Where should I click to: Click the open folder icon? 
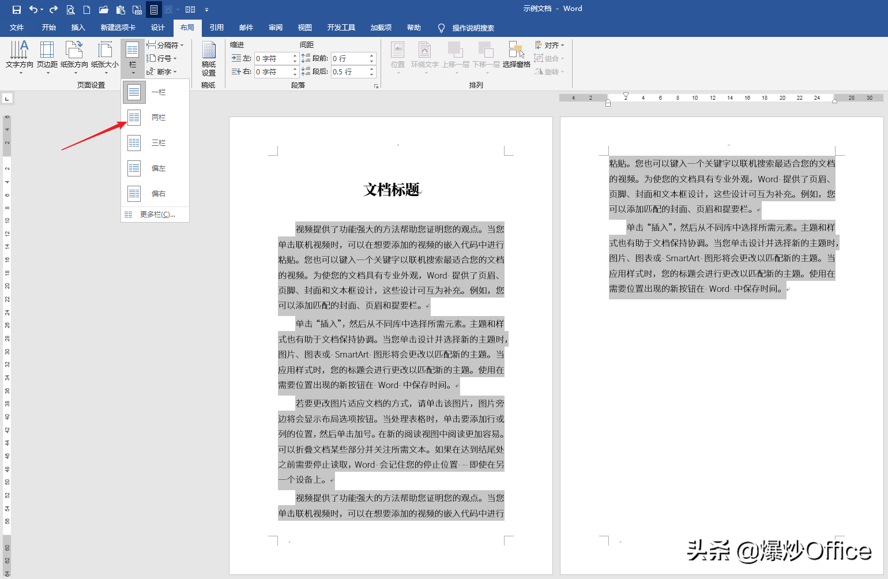[104, 9]
